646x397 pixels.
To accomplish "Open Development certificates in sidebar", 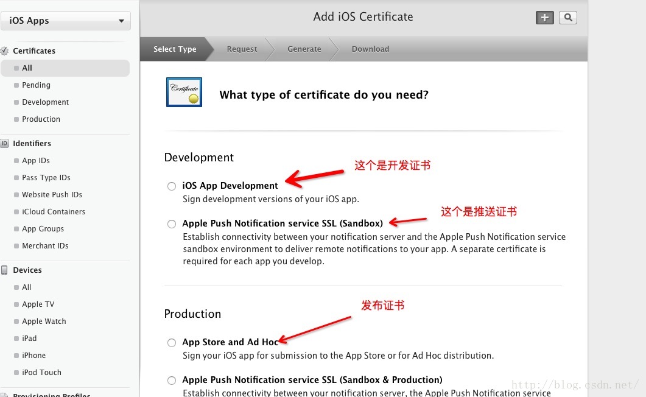I will (x=45, y=102).
